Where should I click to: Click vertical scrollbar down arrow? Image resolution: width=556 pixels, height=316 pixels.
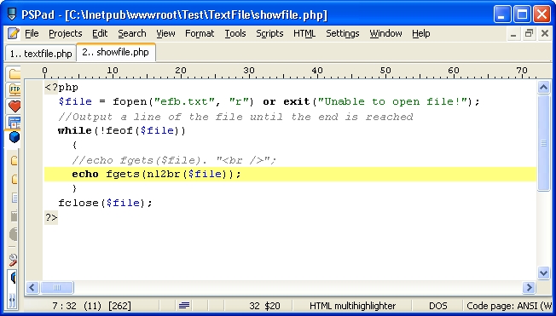(x=543, y=273)
